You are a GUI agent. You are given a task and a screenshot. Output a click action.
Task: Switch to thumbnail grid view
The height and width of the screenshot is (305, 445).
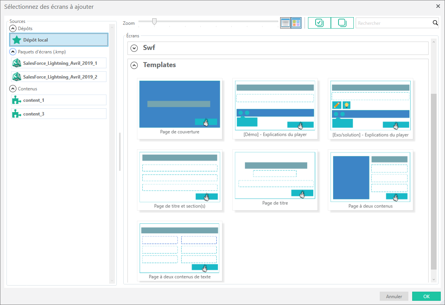[296, 23]
